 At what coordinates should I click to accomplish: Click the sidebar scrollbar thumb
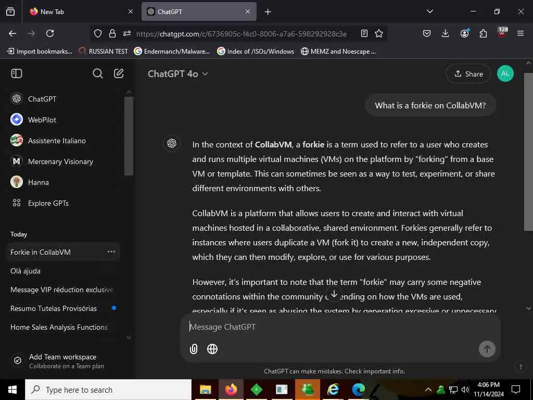tap(129, 136)
